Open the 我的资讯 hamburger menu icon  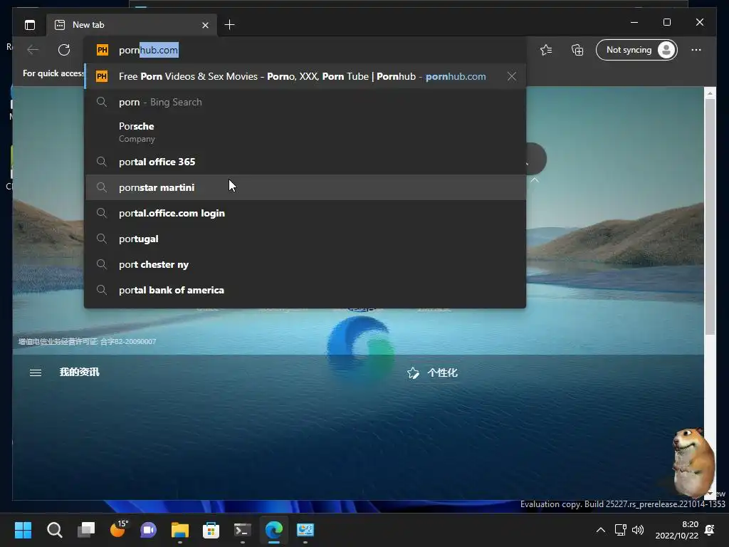click(x=36, y=373)
